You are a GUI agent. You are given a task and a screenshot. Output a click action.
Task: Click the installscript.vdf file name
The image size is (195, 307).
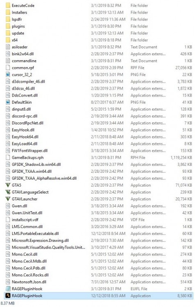(25, 220)
